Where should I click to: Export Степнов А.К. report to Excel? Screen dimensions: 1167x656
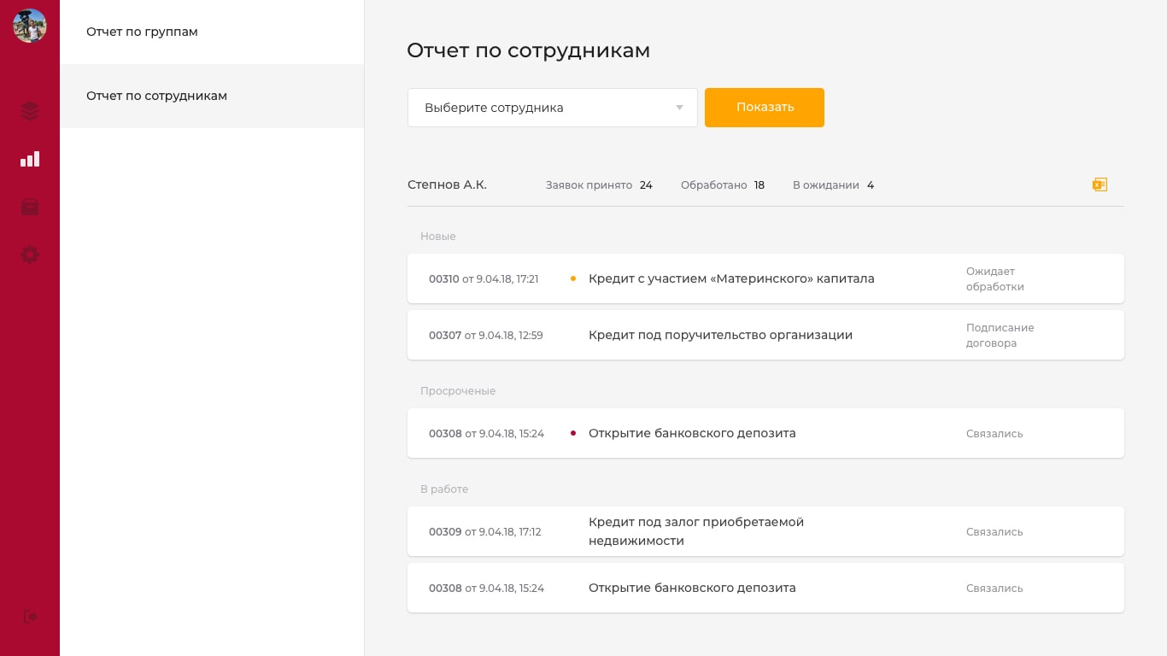(1100, 184)
